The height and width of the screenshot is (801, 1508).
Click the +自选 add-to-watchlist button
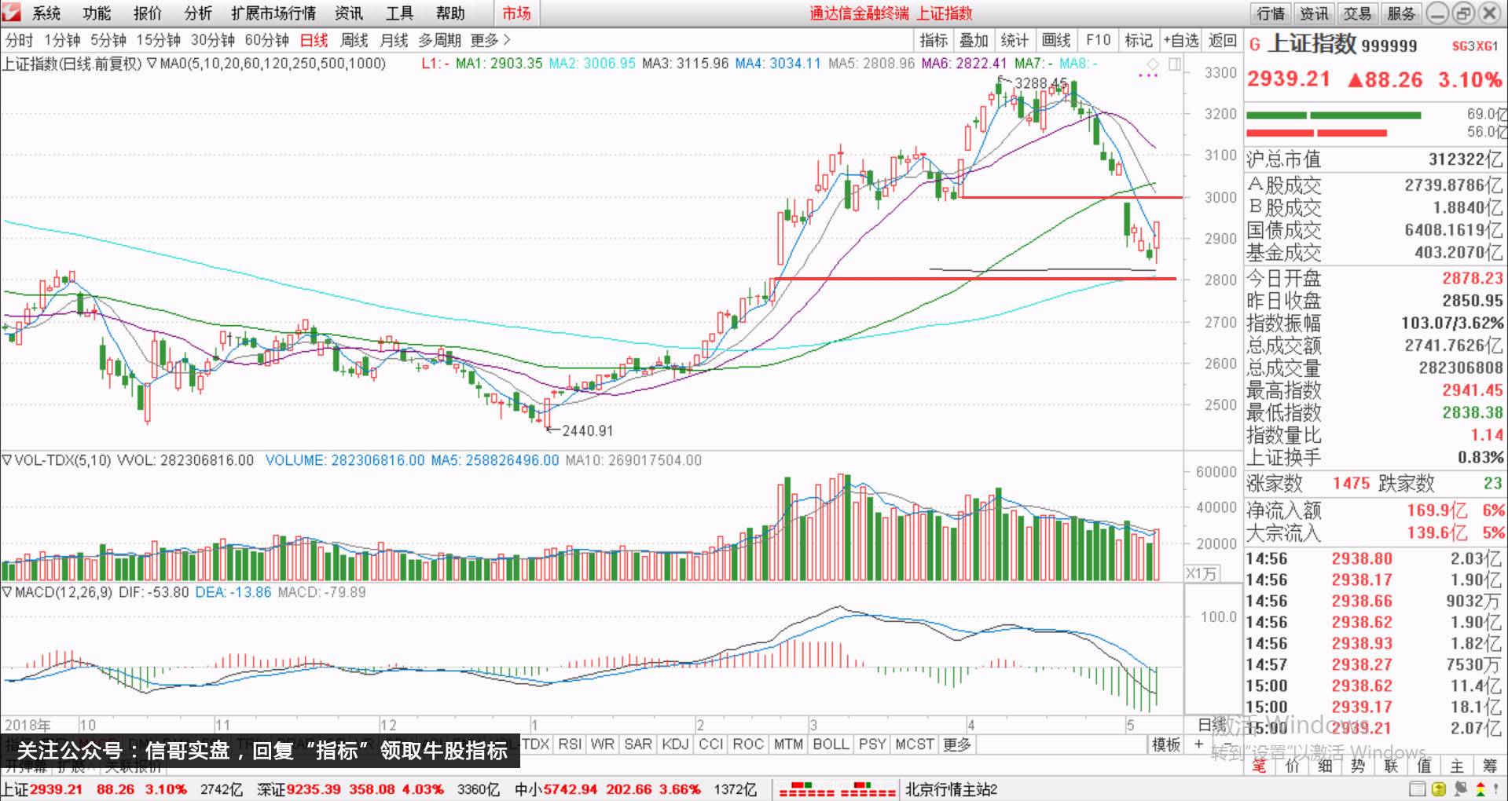[x=1181, y=40]
